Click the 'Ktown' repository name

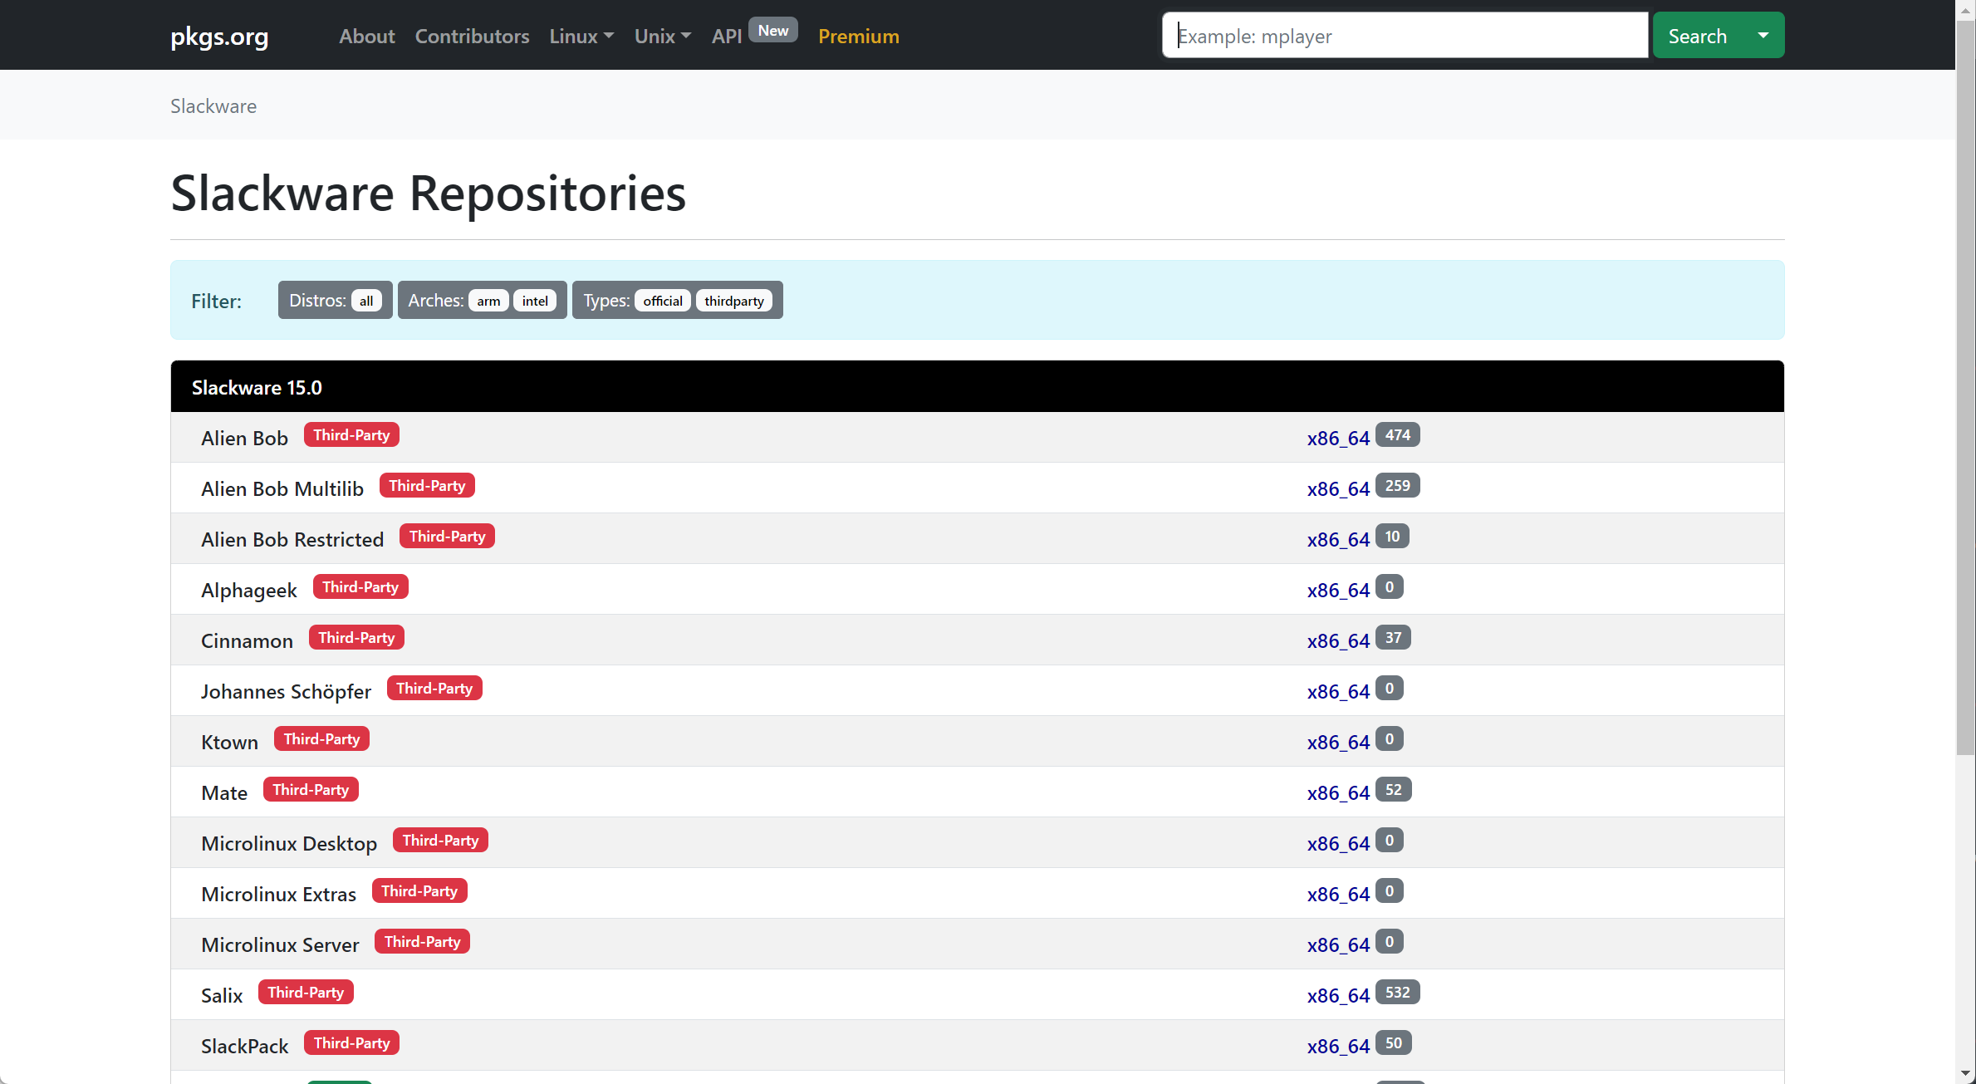click(229, 743)
